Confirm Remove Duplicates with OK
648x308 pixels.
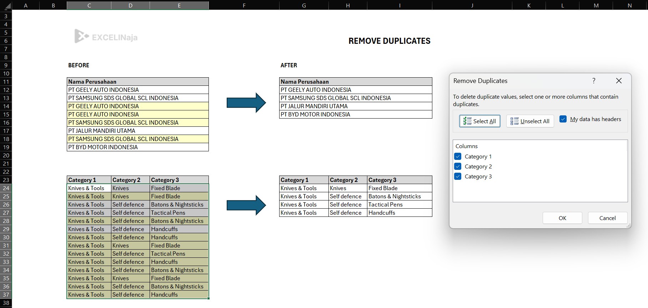(x=562, y=218)
